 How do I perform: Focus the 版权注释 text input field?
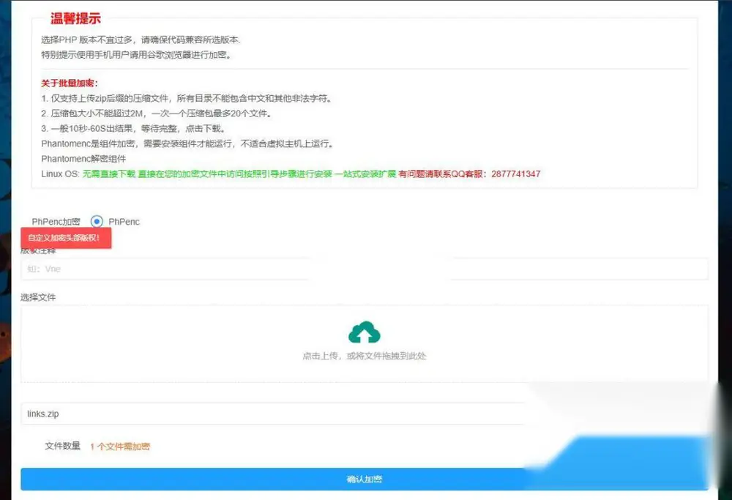click(364, 269)
